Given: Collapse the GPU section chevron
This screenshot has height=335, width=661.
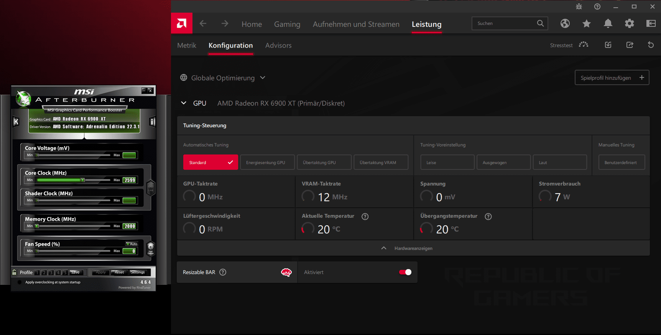Looking at the screenshot, I should coord(184,103).
